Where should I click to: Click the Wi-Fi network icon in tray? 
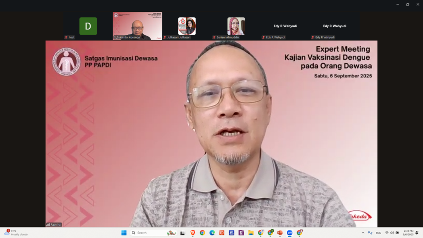[386, 233]
